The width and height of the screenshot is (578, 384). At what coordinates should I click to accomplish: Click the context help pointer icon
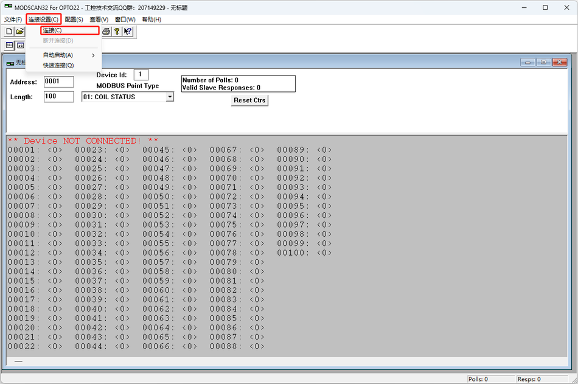(x=128, y=32)
